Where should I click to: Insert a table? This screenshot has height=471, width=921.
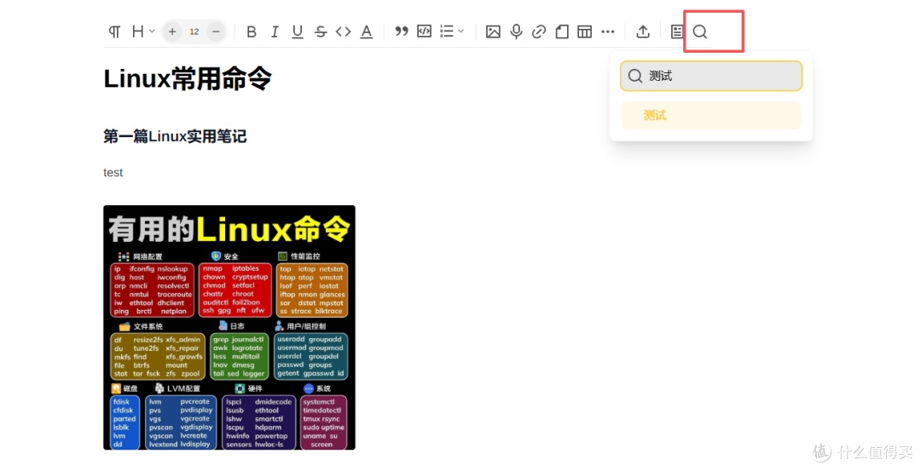click(584, 32)
